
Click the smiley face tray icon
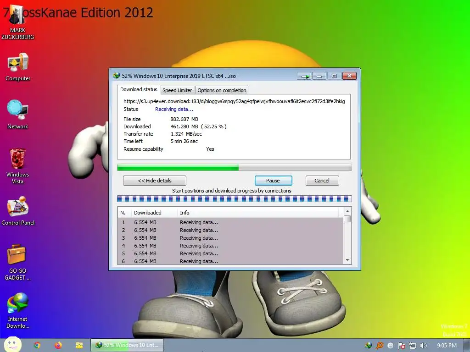click(390, 346)
